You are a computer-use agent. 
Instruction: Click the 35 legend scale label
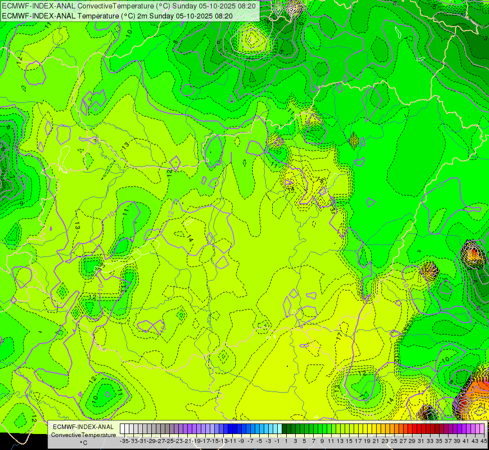tap(439, 441)
